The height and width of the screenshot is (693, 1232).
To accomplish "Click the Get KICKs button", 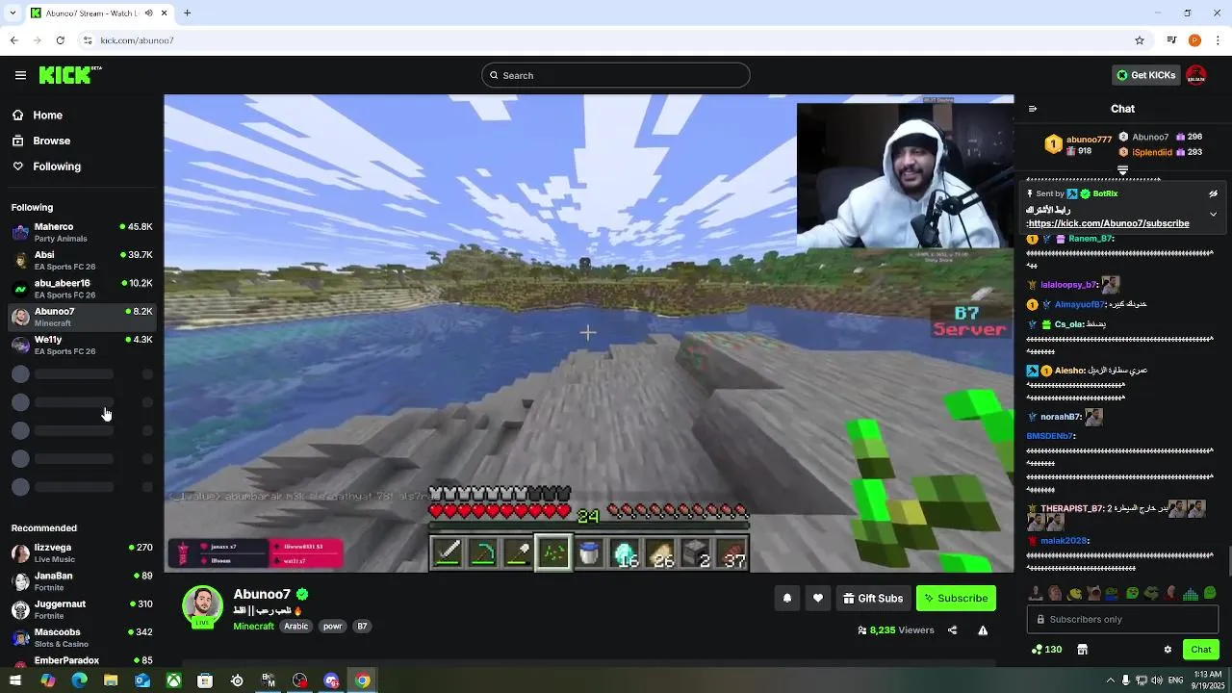I will coord(1145,75).
